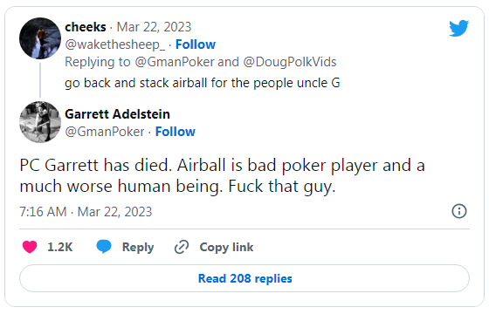The width and height of the screenshot is (489, 314).
Task: Open the cheeks display name
Action: tap(86, 27)
